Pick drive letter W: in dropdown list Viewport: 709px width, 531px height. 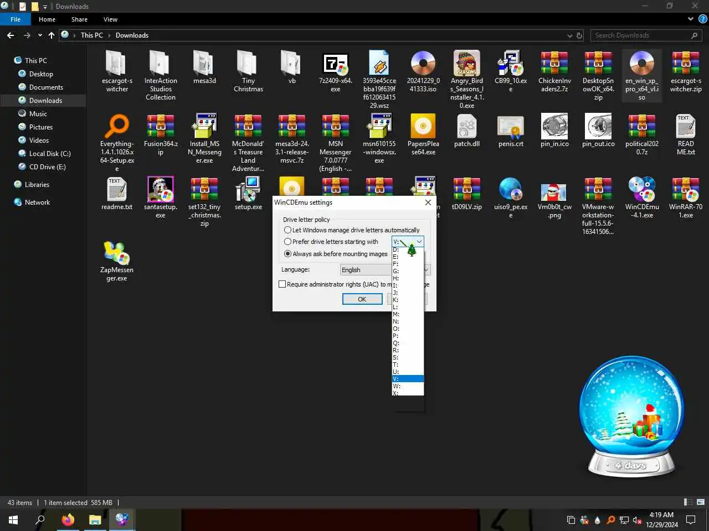click(408, 386)
